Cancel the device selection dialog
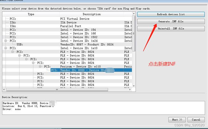208x129 pixels. coord(196,120)
